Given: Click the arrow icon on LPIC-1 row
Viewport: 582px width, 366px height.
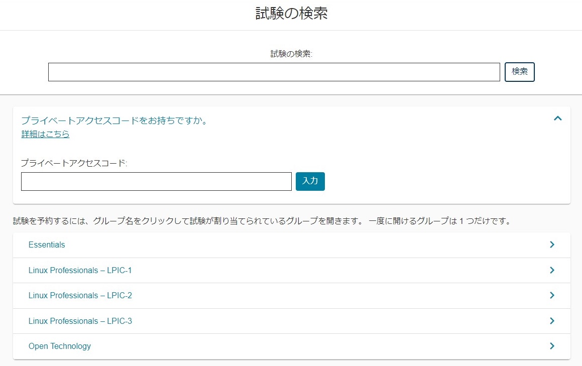Looking at the screenshot, I should pos(551,270).
